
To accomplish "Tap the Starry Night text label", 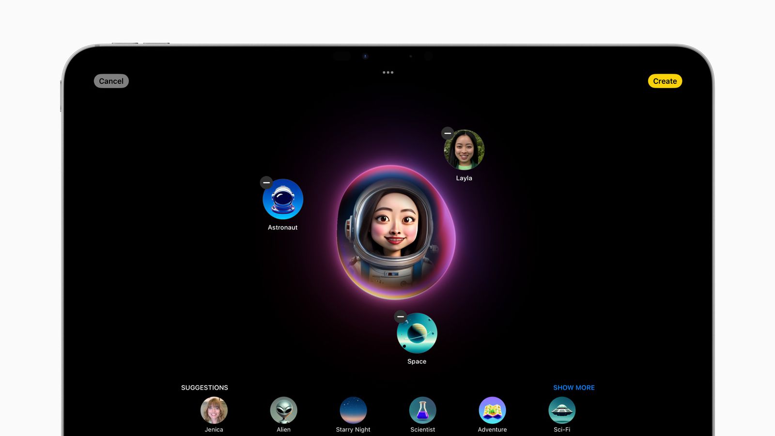I will (x=353, y=430).
